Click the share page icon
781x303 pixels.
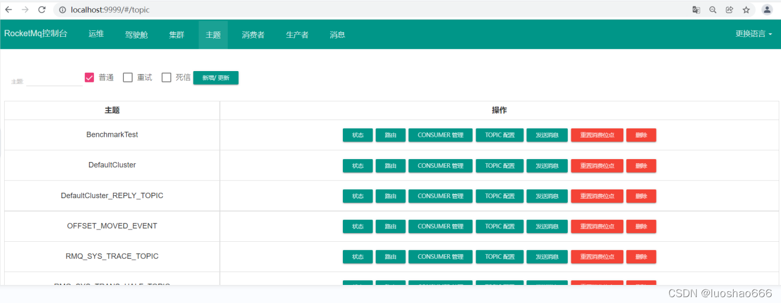click(x=730, y=10)
